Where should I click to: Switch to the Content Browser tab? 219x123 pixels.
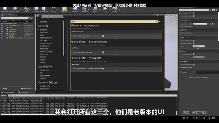pos(8,92)
